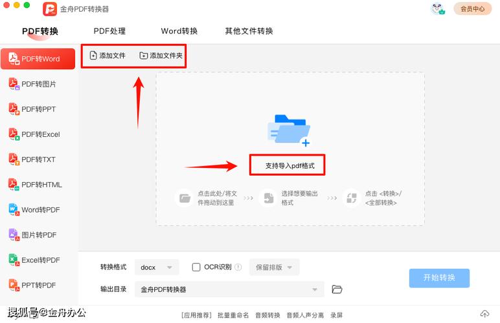Image resolution: width=500 pixels, height=323 pixels.
Task: Expand the 保留排版 dropdown
Action: pyautogui.click(x=274, y=267)
